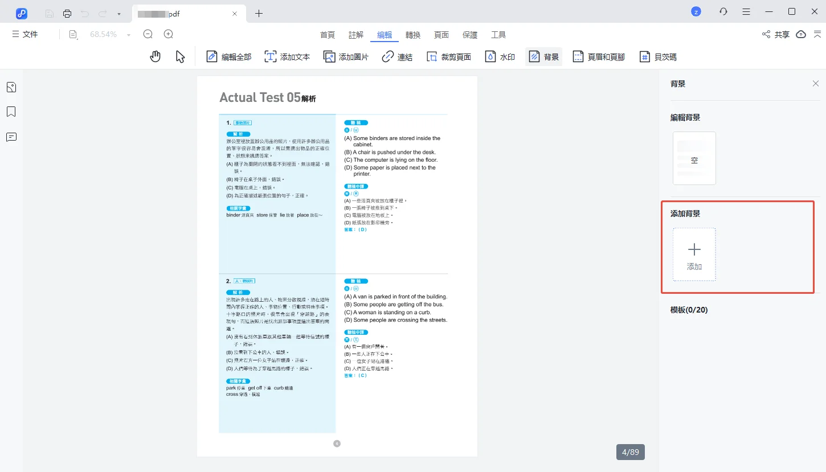Image resolution: width=826 pixels, height=472 pixels.
Task: Click the zoom out minus icon
Action: click(148, 34)
